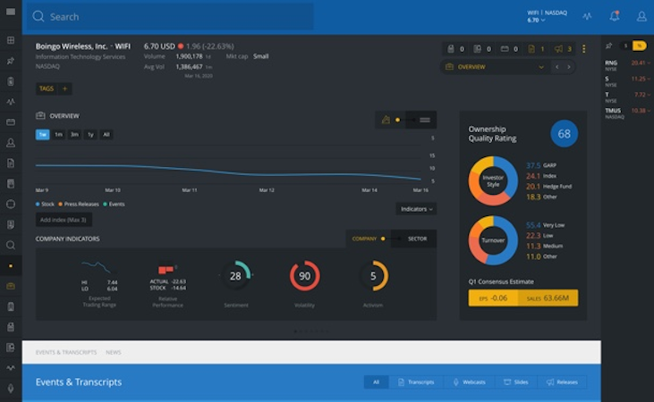Image resolution: width=654 pixels, height=402 pixels.
Task: Select the 1w time range
Action: pyautogui.click(x=43, y=135)
